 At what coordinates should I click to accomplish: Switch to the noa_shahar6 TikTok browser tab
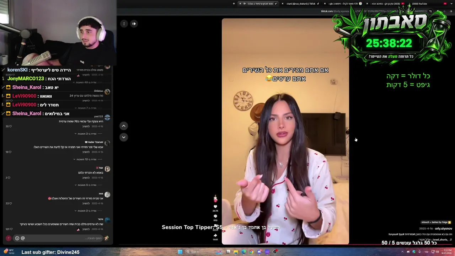(x=301, y=4)
